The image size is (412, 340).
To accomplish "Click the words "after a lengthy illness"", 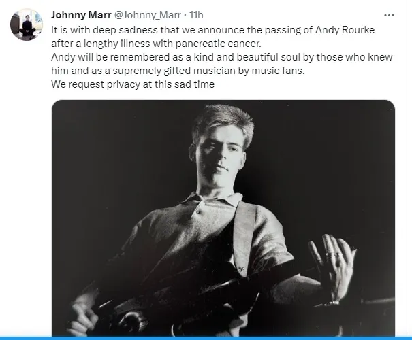I will 101,43.
